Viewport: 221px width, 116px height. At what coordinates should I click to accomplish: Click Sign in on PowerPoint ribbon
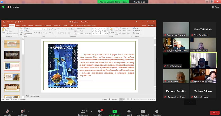coord(144,25)
